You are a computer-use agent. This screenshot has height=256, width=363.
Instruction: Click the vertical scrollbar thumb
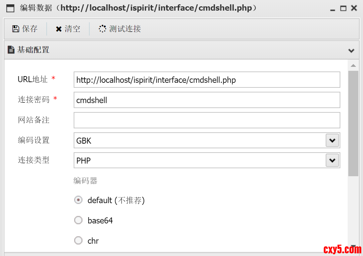click(353, 123)
